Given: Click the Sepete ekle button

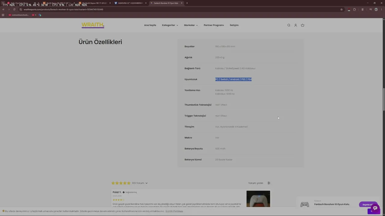Looking at the screenshot, I should pyautogui.click(x=368, y=205).
